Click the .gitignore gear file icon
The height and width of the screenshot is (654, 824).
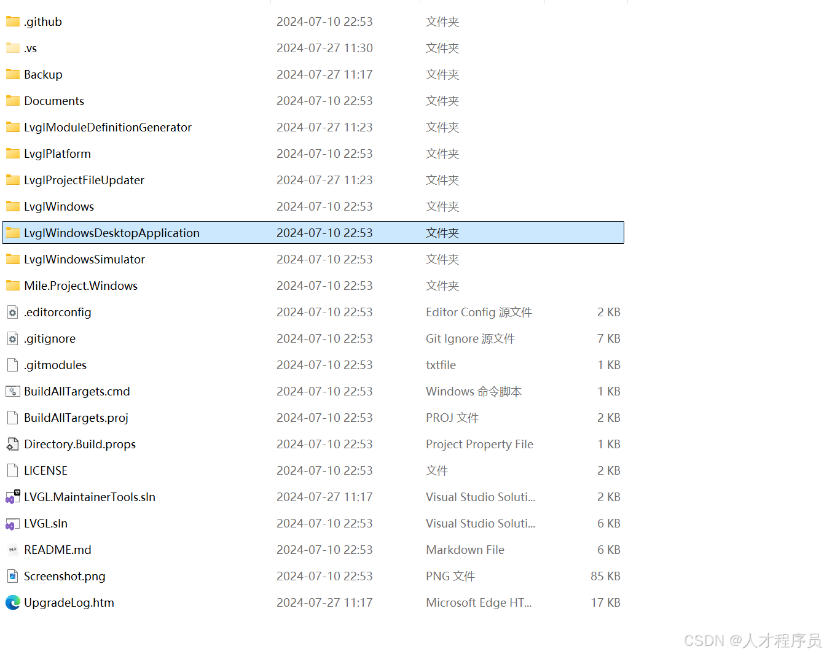tap(12, 338)
